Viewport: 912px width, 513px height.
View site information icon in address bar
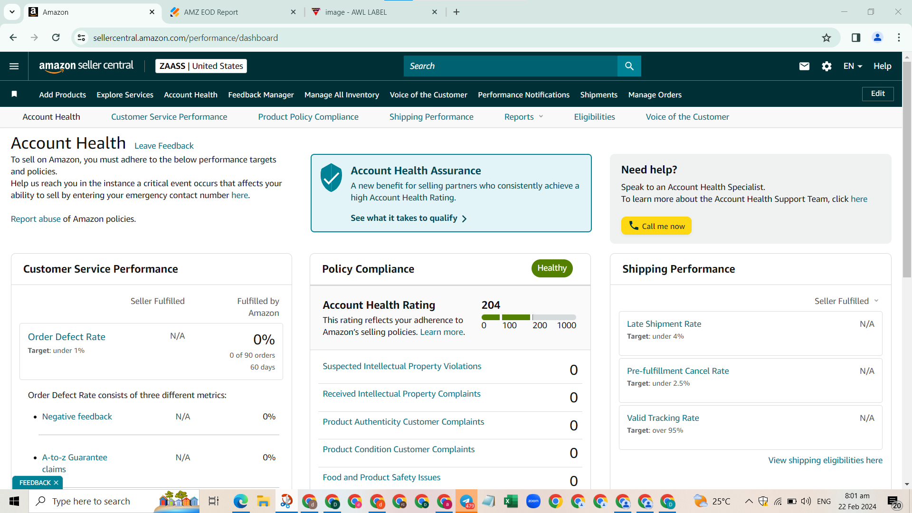(x=82, y=38)
